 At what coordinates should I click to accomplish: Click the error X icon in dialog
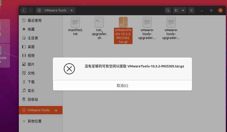pyautogui.click(x=69, y=69)
